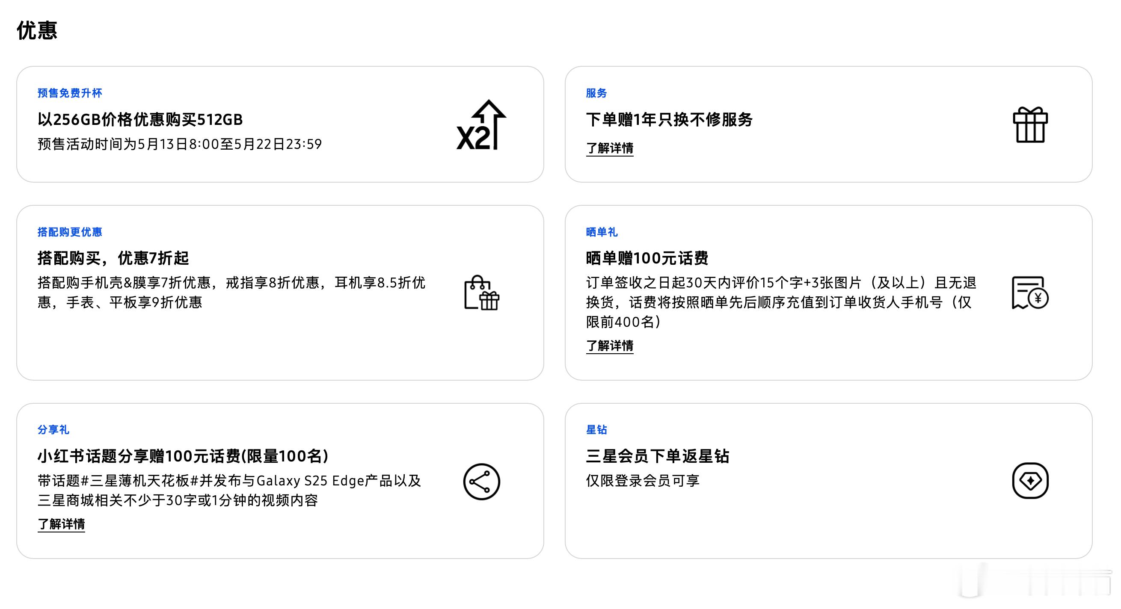Click the star diamond icon in 星钻 card
The height and width of the screenshot is (609, 1121).
point(1030,481)
